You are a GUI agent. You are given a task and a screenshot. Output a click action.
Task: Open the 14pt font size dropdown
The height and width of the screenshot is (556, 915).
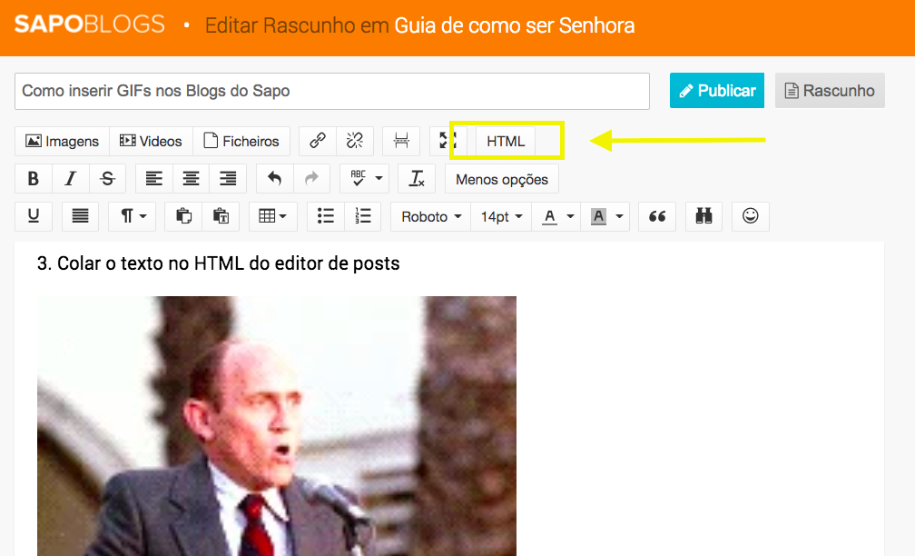click(500, 216)
